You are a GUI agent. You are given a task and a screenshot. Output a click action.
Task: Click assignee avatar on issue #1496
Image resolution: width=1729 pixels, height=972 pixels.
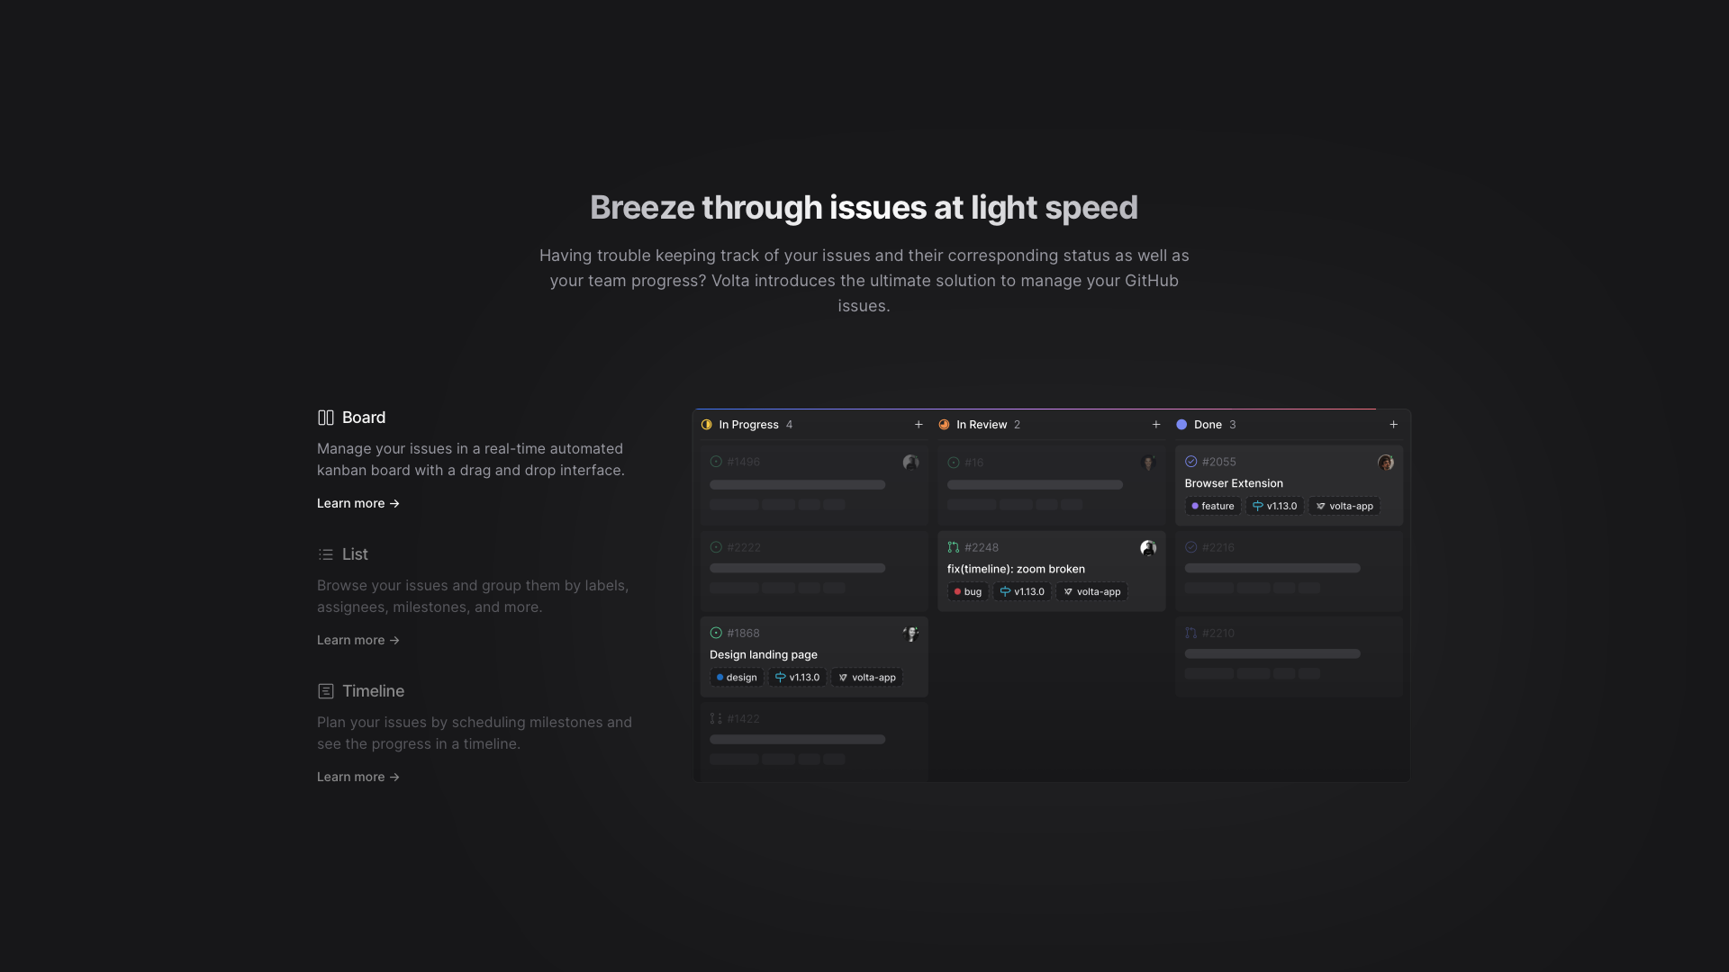pyautogui.click(x=910, y=463)
